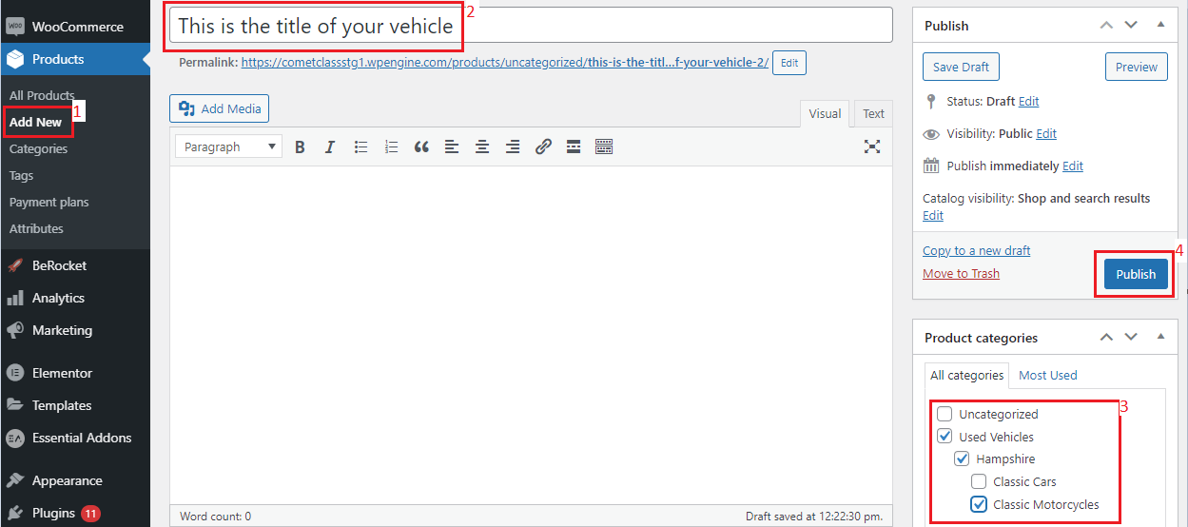1188x527 pixels.
Task: Check the Uncategorized category box
Action: click(945, 415)
